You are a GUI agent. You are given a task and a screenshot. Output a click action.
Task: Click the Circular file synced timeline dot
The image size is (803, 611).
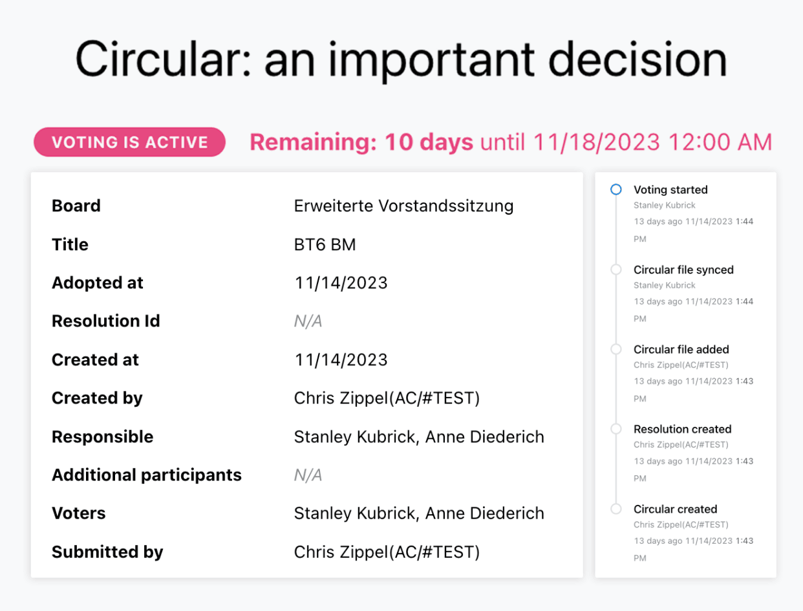tap(616, 270)
